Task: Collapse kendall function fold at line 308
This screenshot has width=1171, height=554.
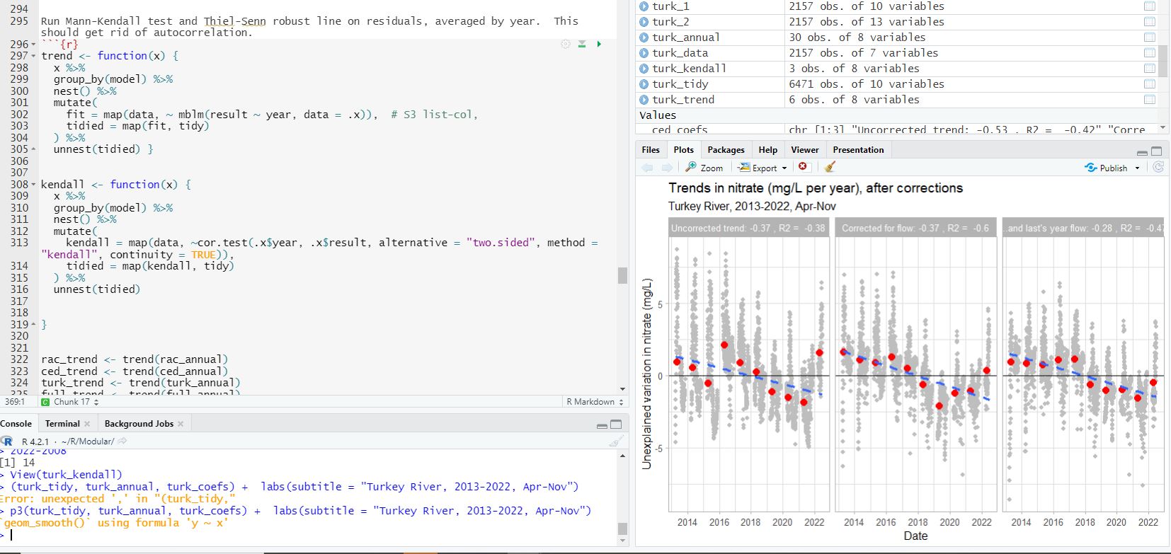Action: tap(33, 185)
